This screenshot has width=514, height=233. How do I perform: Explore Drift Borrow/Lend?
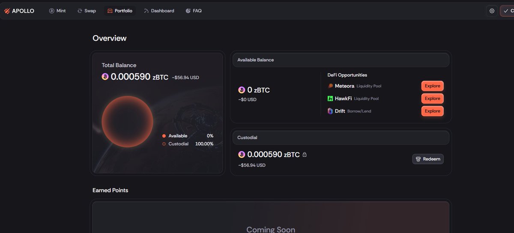click(x=432, y=111)
